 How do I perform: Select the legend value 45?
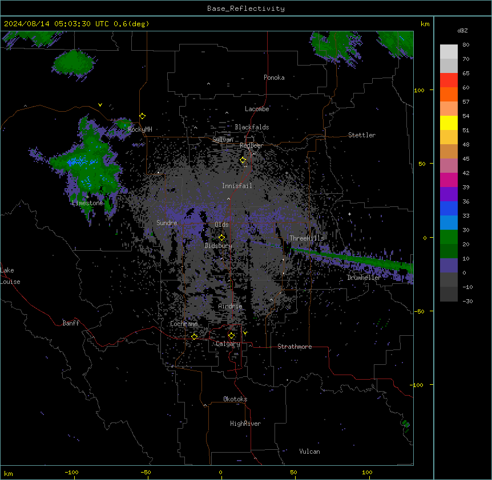click(466, 159)
